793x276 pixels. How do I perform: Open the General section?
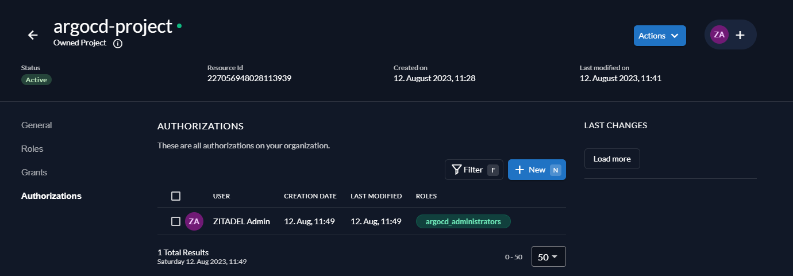pos(37,125)
